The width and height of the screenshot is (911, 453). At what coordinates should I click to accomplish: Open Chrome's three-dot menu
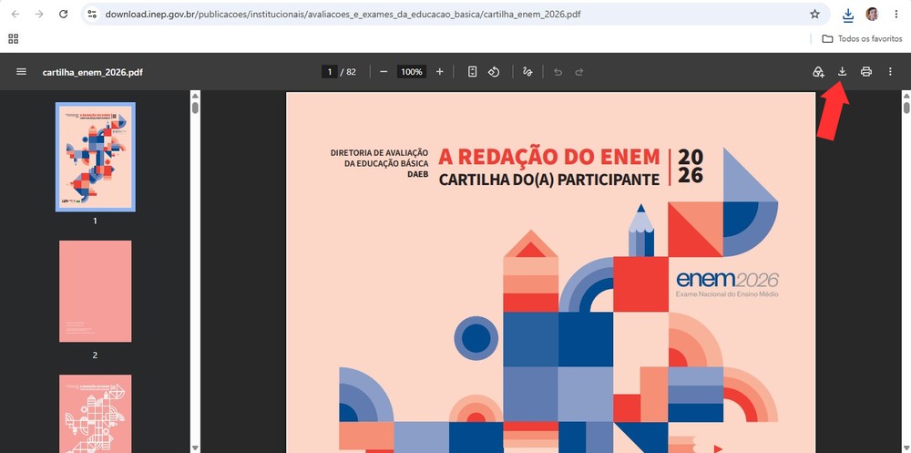point(896,14)
